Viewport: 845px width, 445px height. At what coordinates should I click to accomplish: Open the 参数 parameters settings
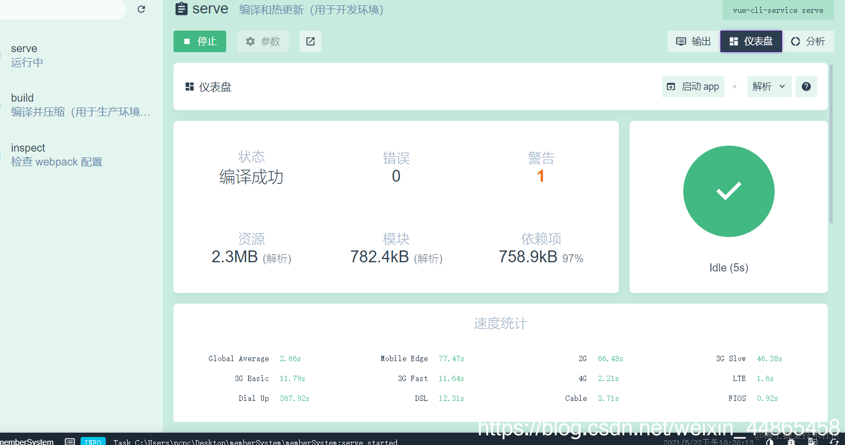(x=263, y=41)
